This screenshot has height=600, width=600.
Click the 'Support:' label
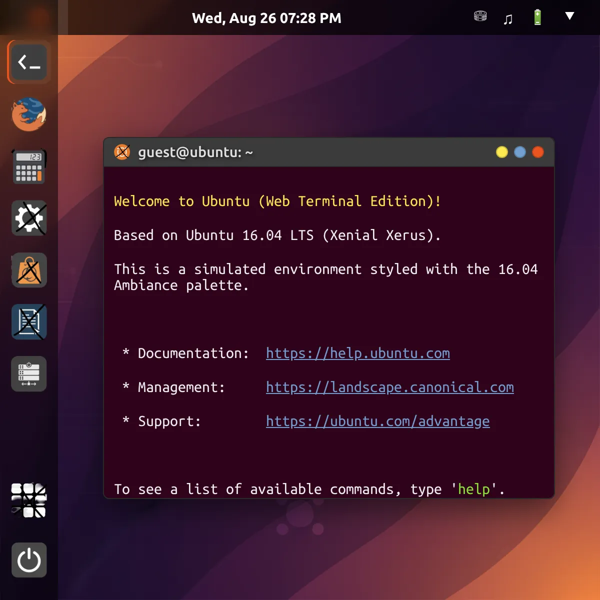coord(169,421)
